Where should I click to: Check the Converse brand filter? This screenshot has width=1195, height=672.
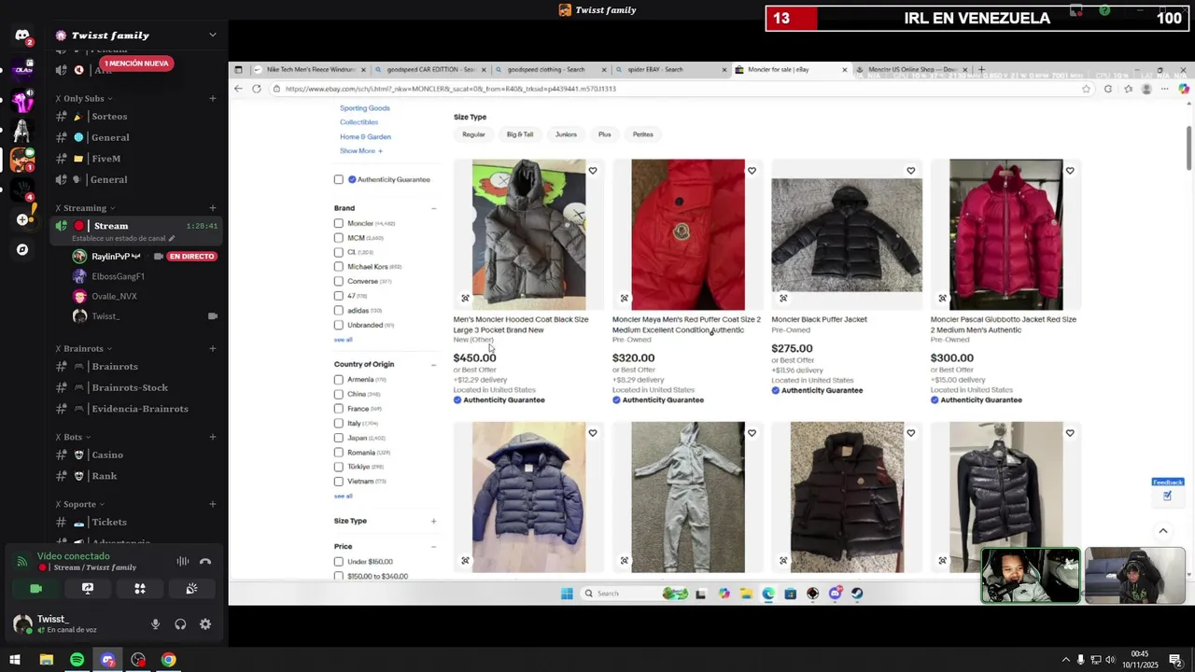[x=339, y=281]
